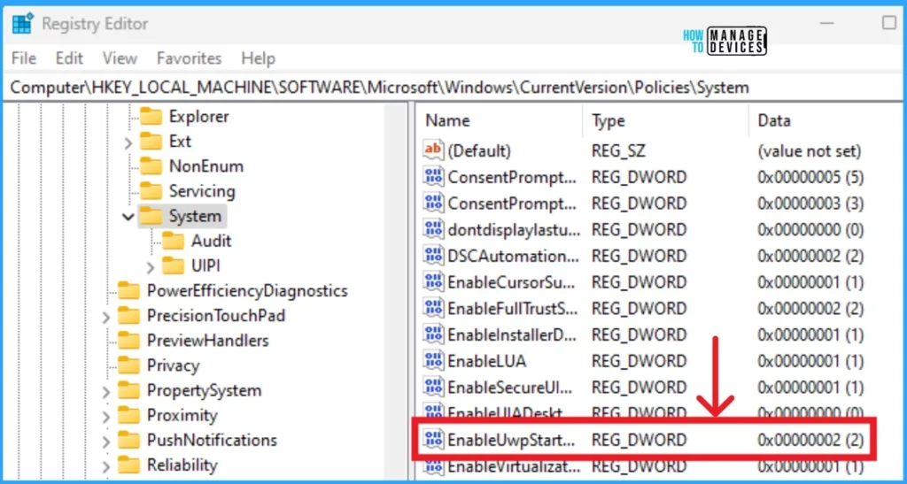This screenshot has width=907, height=484.
Task: Expand the PrecisionTouchPad key
Action: pos(106,317)
